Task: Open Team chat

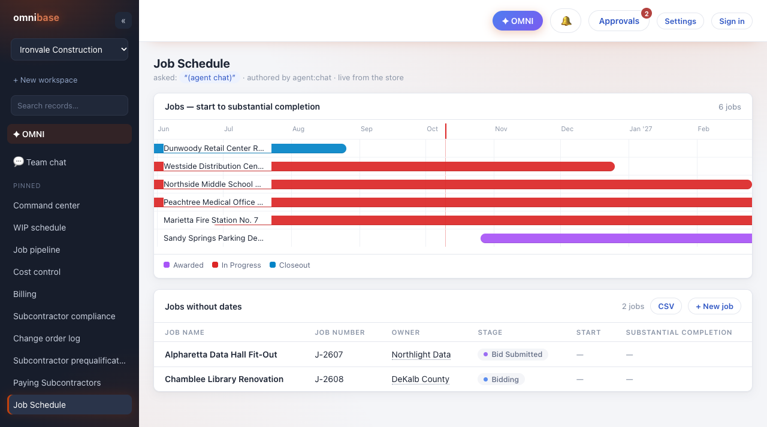Action: (70, 162)
